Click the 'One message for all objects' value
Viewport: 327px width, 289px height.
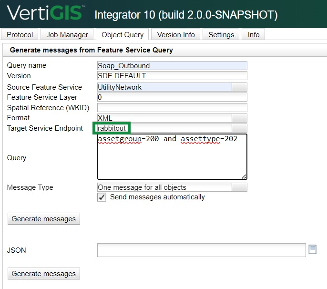coord(164,187)
